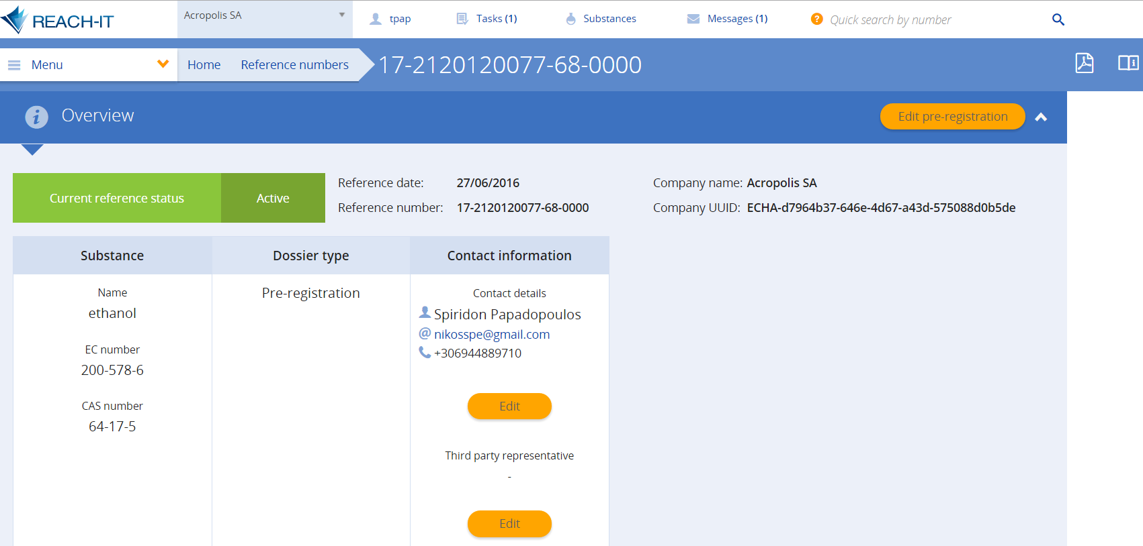
Task: Focus the quick search by number field
Action: [890, 19]
